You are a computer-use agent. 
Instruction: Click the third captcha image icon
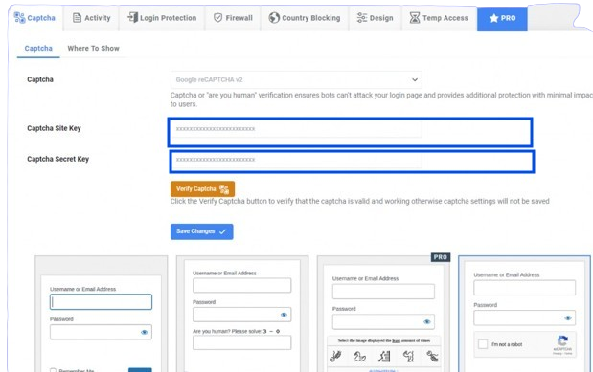pos(384,356)
